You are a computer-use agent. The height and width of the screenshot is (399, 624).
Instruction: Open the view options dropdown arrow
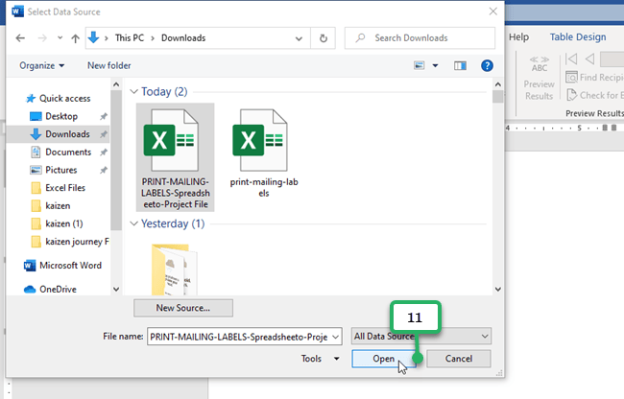pyautogui.click(x=436, y=65)
